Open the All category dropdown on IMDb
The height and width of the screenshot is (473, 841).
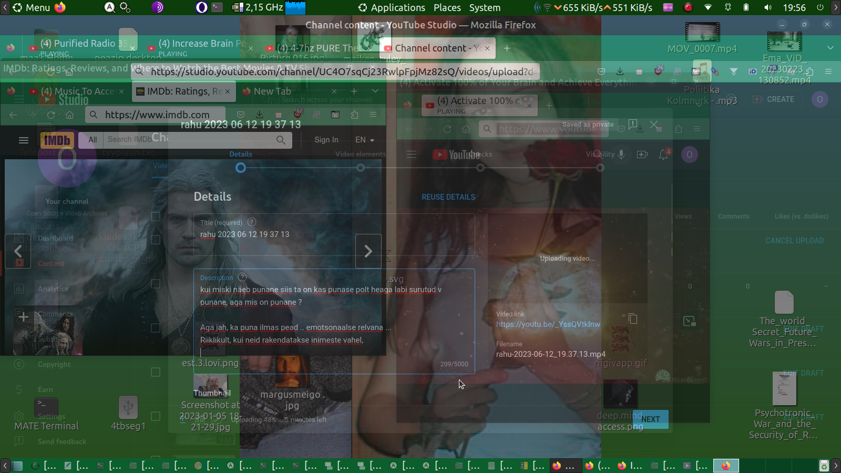(93, 140)
